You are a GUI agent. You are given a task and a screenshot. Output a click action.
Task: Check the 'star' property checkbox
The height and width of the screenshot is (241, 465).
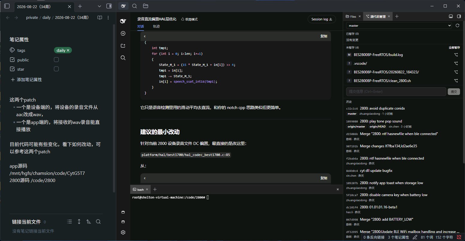(56, 69)
